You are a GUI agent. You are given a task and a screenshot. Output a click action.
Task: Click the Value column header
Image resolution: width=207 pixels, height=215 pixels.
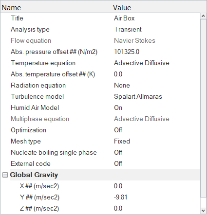[x=122, y=8]
